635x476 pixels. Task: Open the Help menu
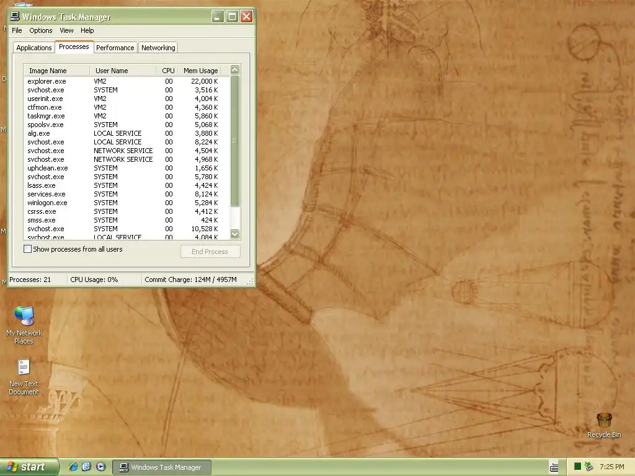pyautogui.click(x=87, y=30)
